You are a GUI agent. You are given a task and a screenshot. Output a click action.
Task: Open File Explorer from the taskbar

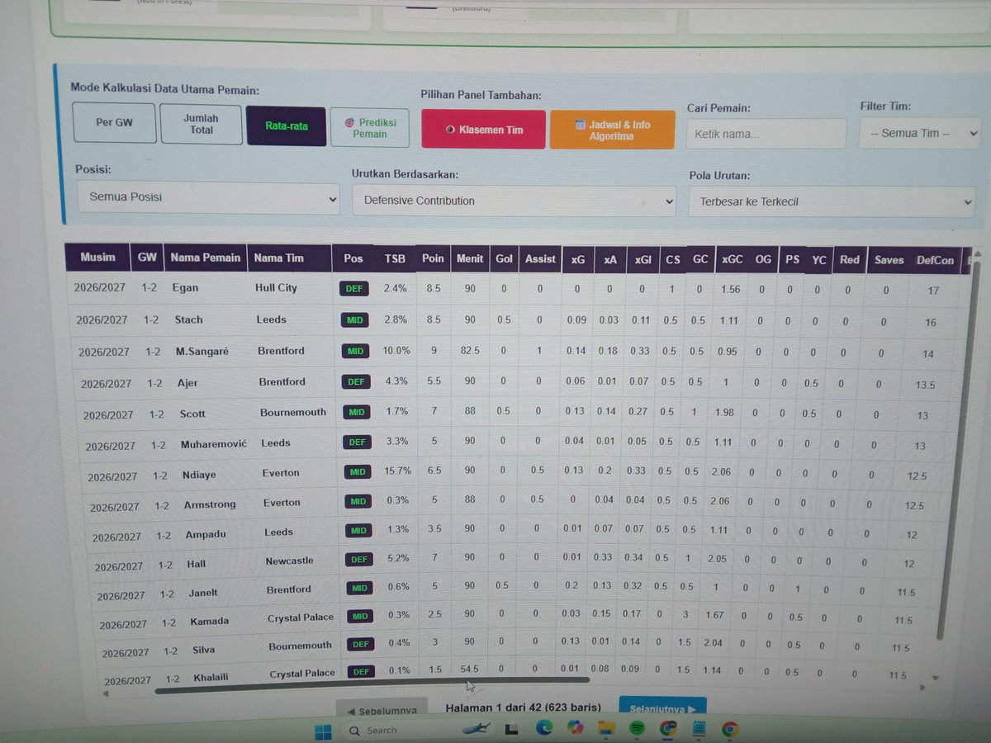coord(606,728)
